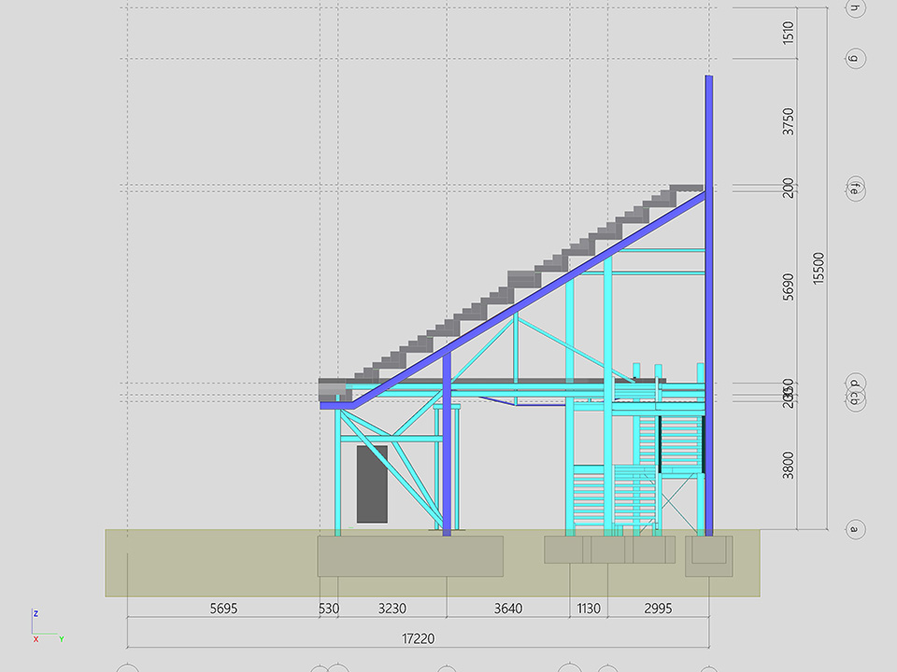Pick the 1130 horizontal dimension text
The width and height of the screenshot is (897, 672).
(x=589, y=609)
